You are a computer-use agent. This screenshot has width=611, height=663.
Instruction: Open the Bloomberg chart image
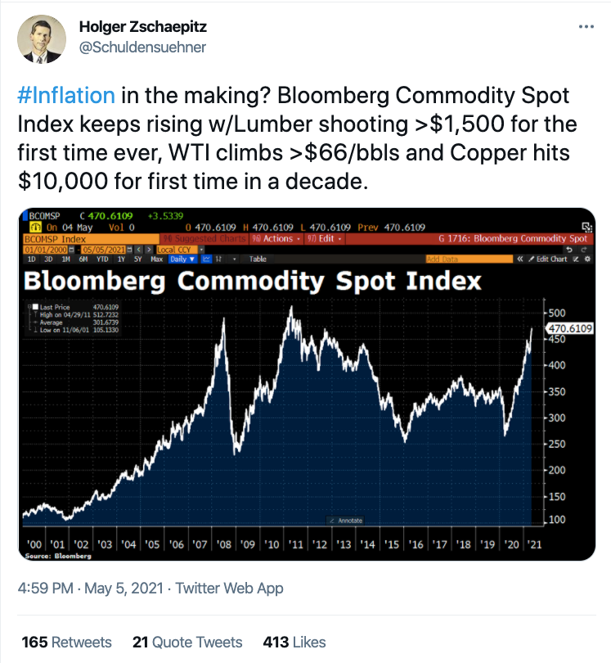307,384
